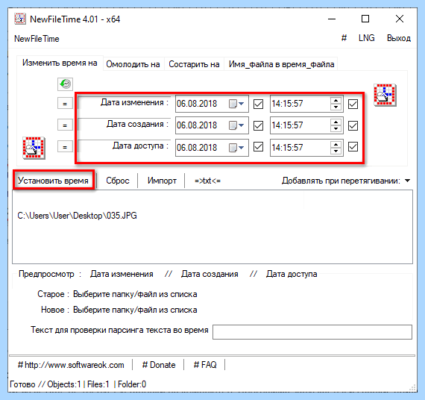Toggle date checkbox for Дата доступа
The width and height of the screenshot is (425, 400).
tap(258, 147)
